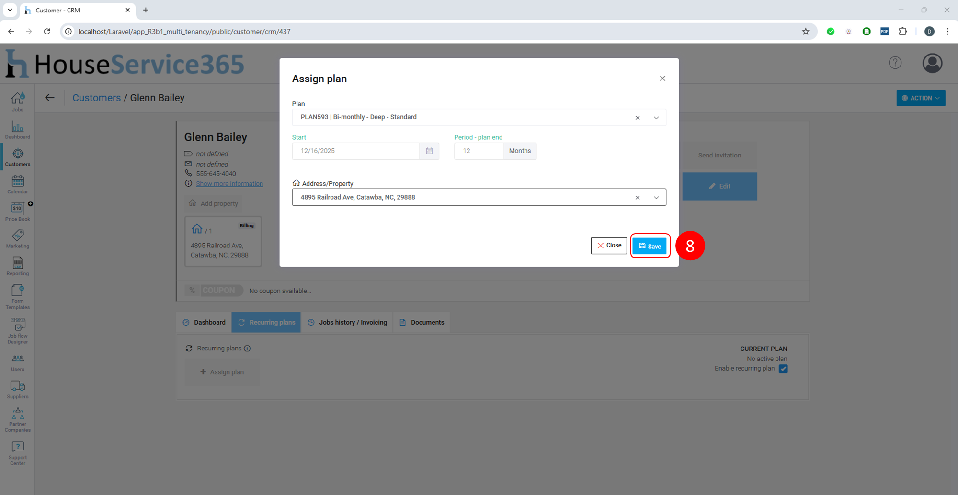Image resolution: width=958 pixels, height=495 pixels.
Task: Switch to the Jobs history / Invoicing tab
Action: (347, 323)
